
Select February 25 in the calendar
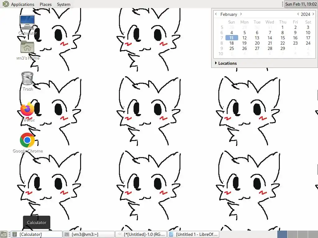tap(232, 48)
